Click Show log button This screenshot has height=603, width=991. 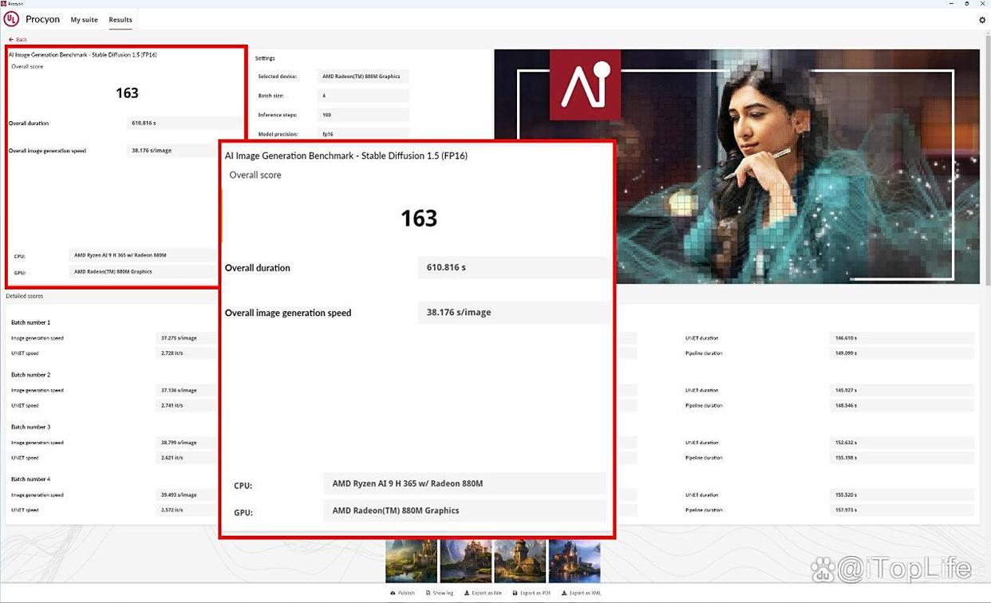click(440, 593)
